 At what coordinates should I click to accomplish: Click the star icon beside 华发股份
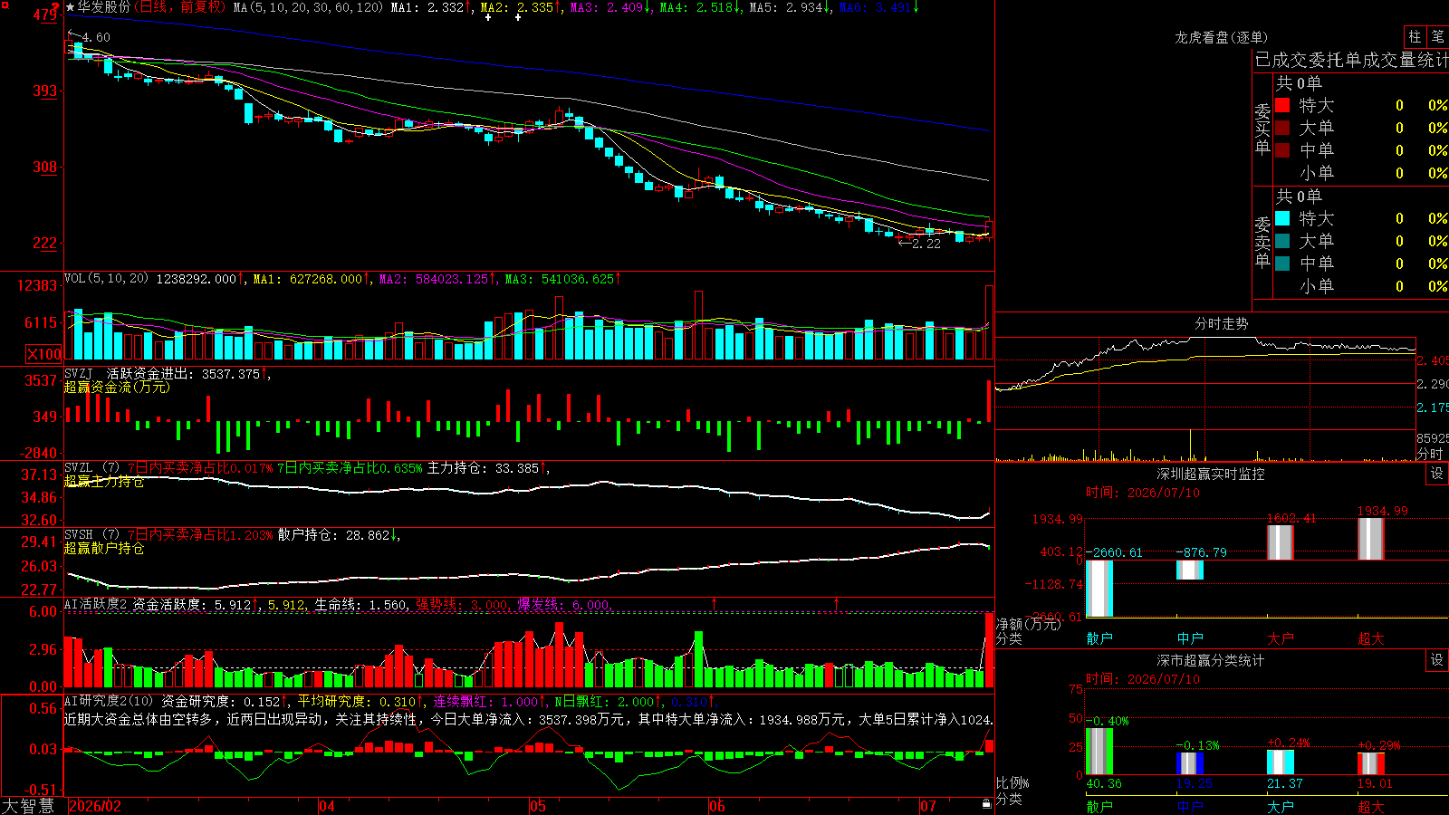pyautogui.click(x=71, y=7)
